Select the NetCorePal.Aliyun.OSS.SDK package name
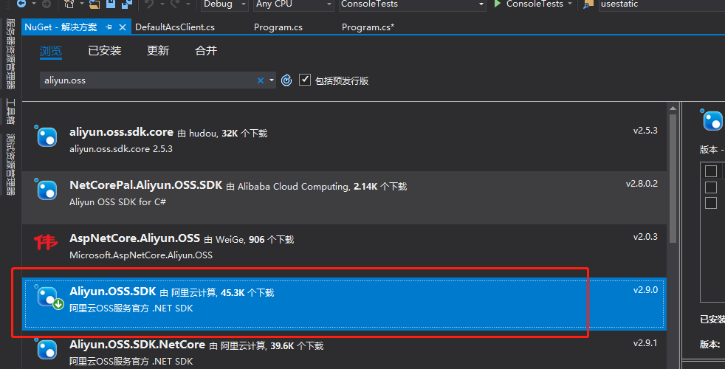 [x=145, y=185]
